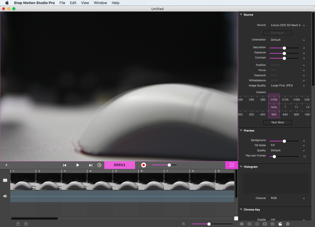
Task: Open the Chroma Key Enable dropdown
Action: coord(288,220)
